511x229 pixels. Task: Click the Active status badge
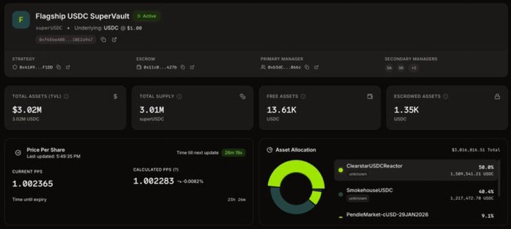[x=146, y=16]
